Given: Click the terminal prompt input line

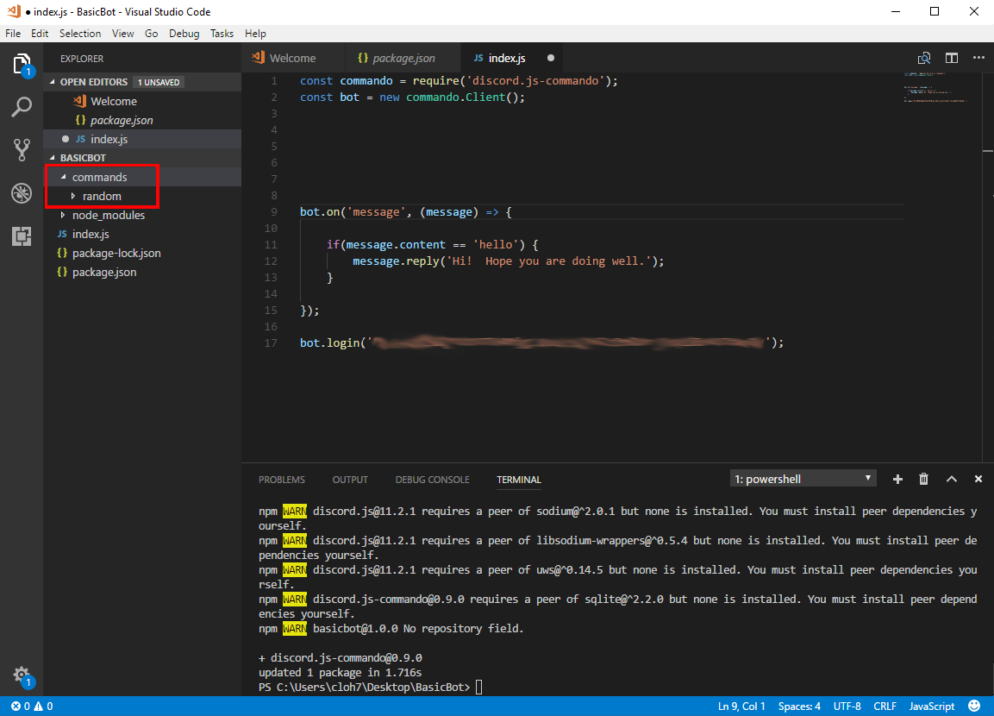Looking at the screenshot, I should [370, 687].
